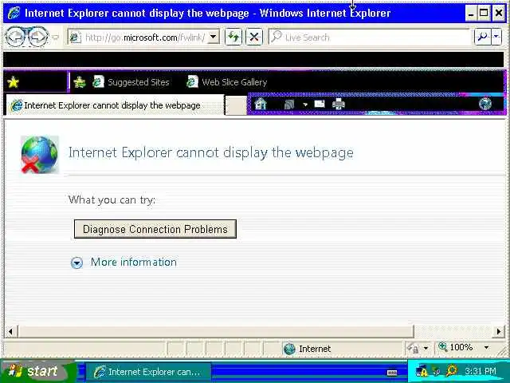Click the "What you can try:" text
510x383 pixels.
pos(112,199)
